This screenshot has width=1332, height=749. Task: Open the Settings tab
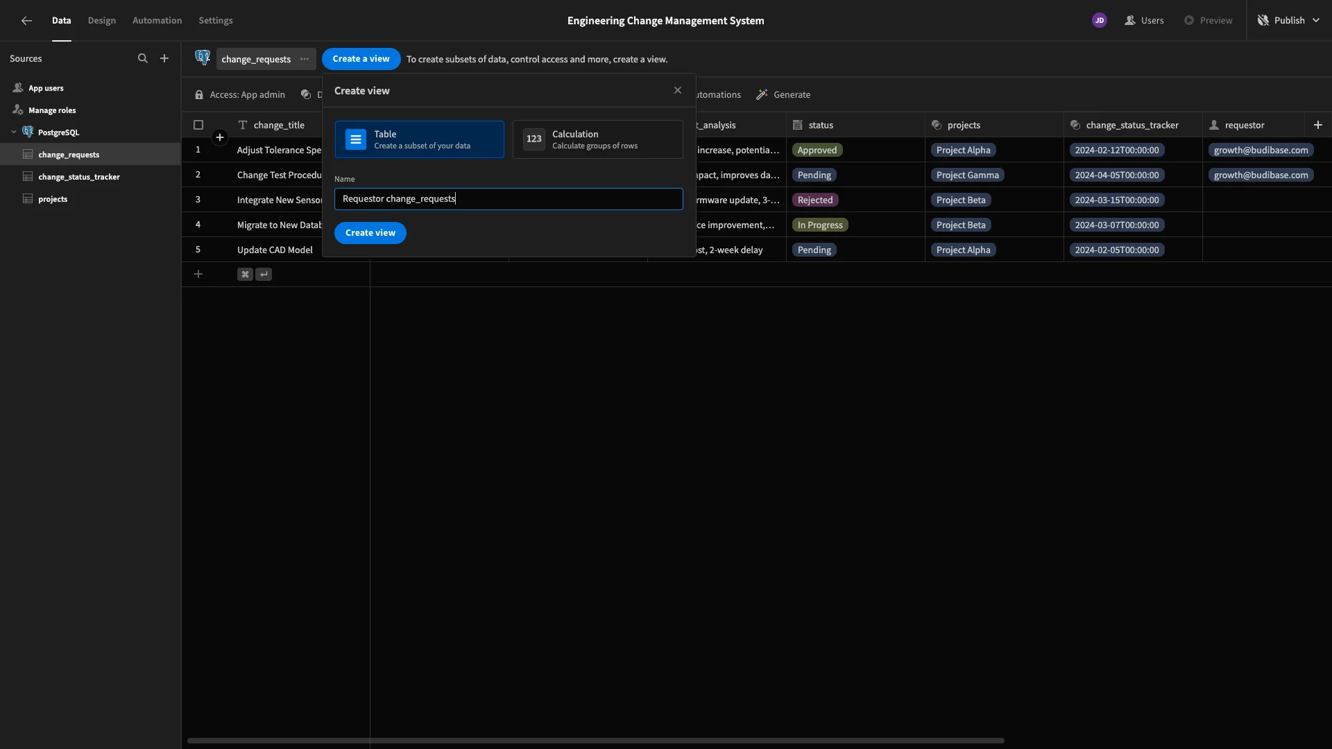click(x=216, y=21)
